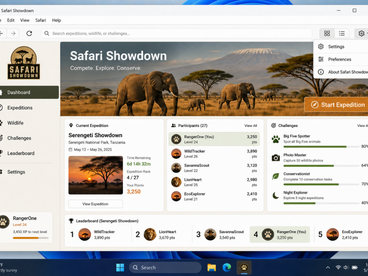This screenshot has height=276, width=368.
Task: Choose Preferences from the dropdown menu
Action: [x=341, y=59]
